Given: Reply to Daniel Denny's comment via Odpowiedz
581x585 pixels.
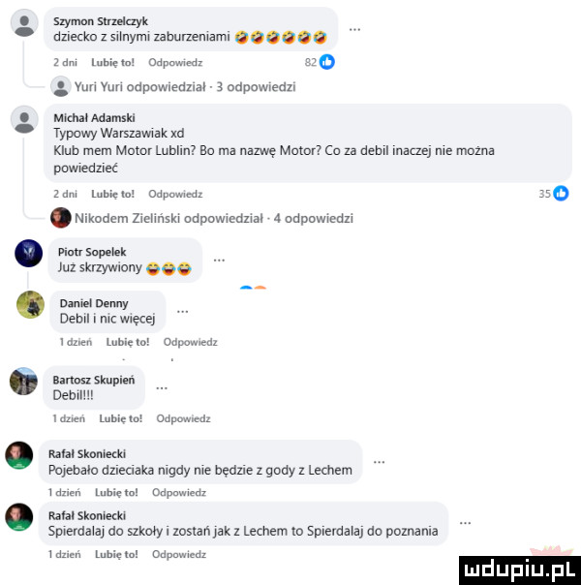Looking at the screenshot, I should pos(191,342).
